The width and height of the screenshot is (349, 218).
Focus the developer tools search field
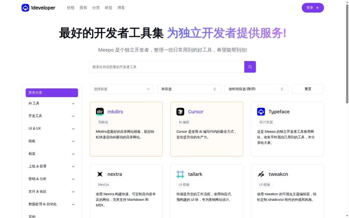167,67
